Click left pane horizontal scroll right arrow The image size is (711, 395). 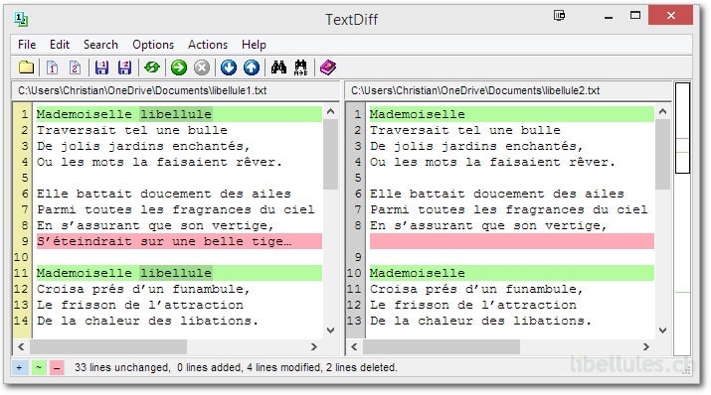click(x=314, y=346)
